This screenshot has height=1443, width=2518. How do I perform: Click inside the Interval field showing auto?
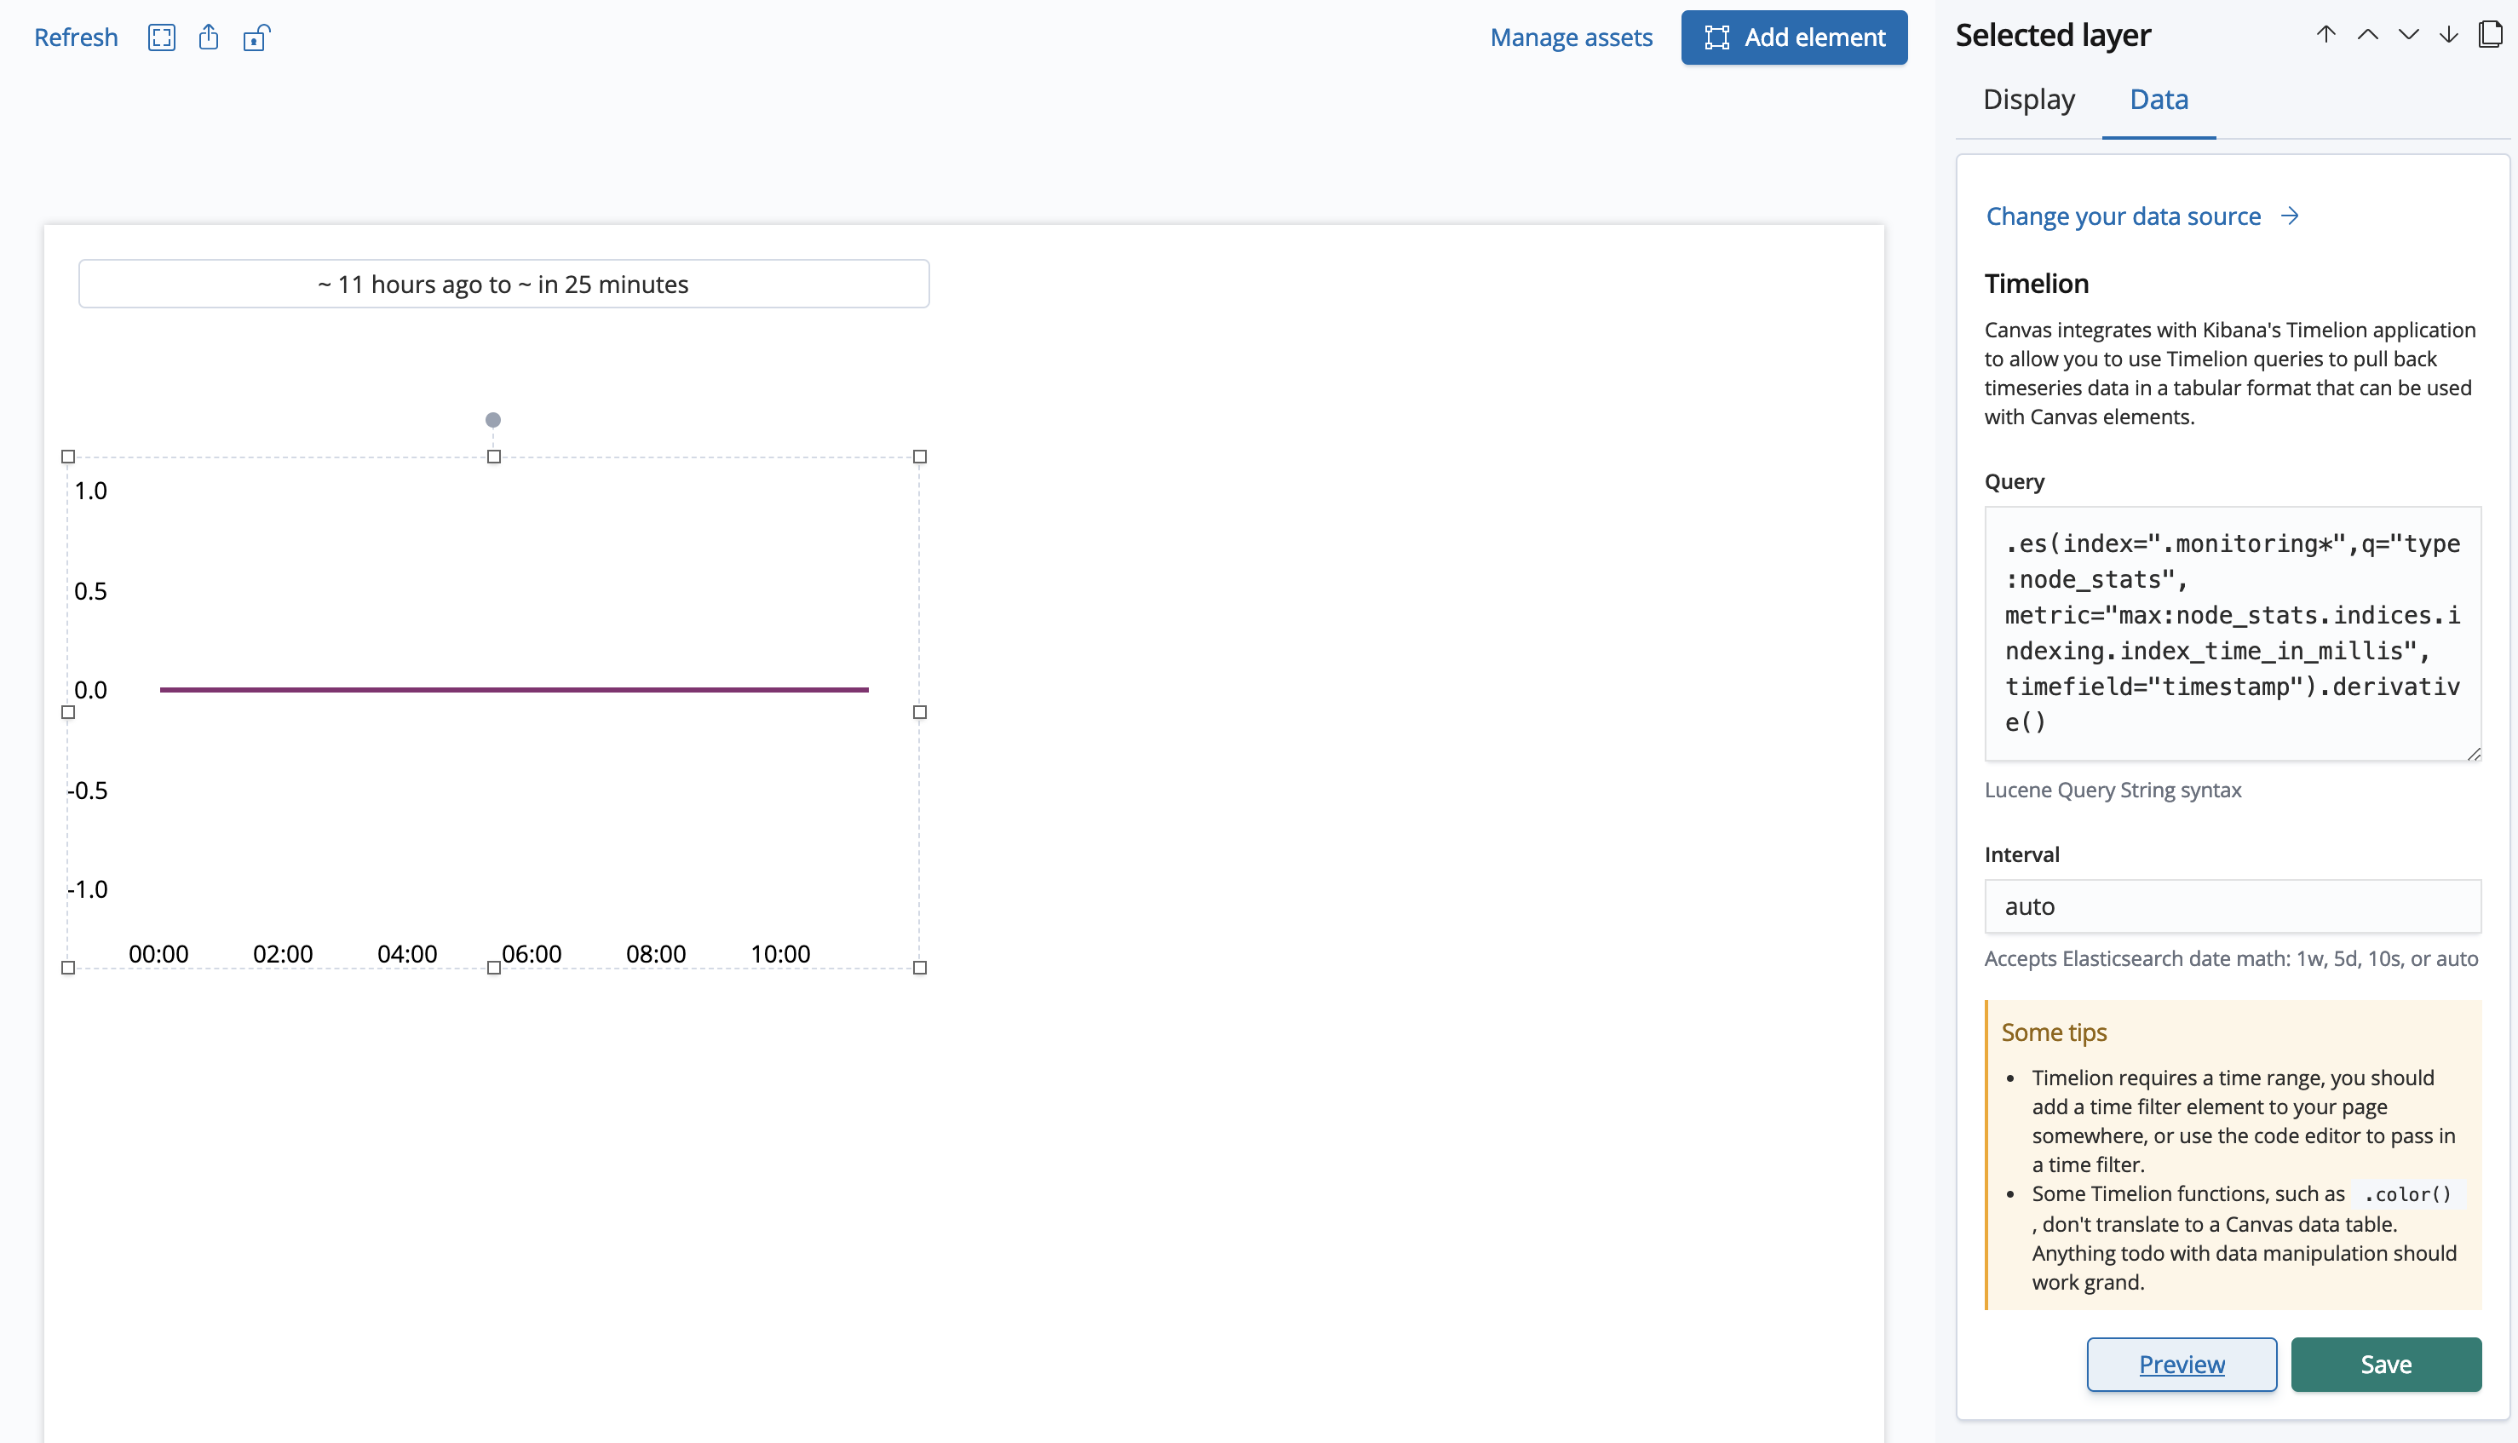2231,905
